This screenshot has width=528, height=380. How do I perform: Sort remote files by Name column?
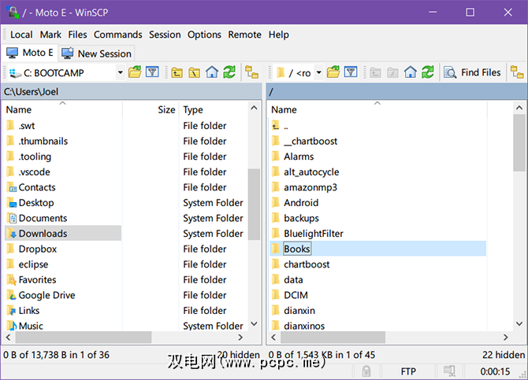point(377,109)
